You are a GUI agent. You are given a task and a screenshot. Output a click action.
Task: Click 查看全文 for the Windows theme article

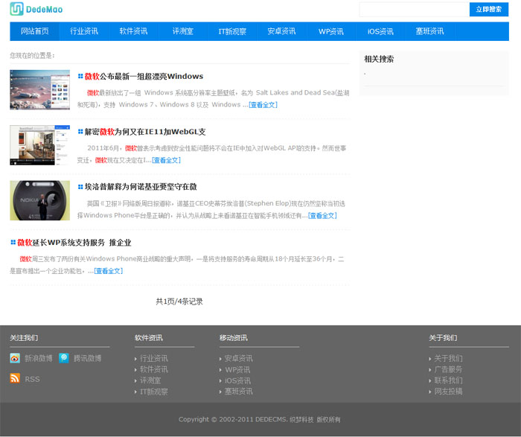[263, 105]
